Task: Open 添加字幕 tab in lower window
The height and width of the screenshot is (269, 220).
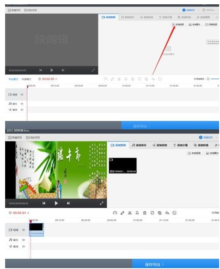Action: click(x=180, y=145)
